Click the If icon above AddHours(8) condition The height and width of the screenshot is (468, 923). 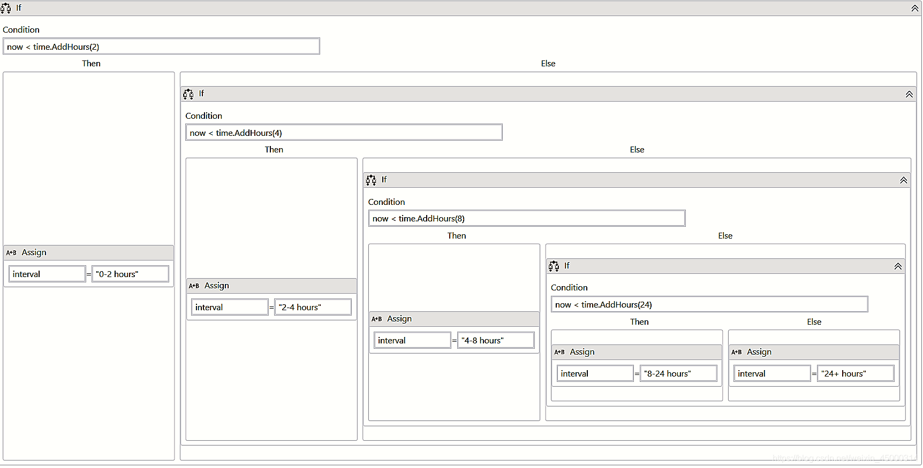click(x=371, y=180)
